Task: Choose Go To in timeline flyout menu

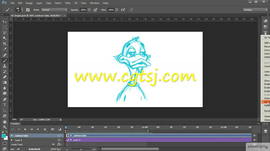Action: (267, 38)
